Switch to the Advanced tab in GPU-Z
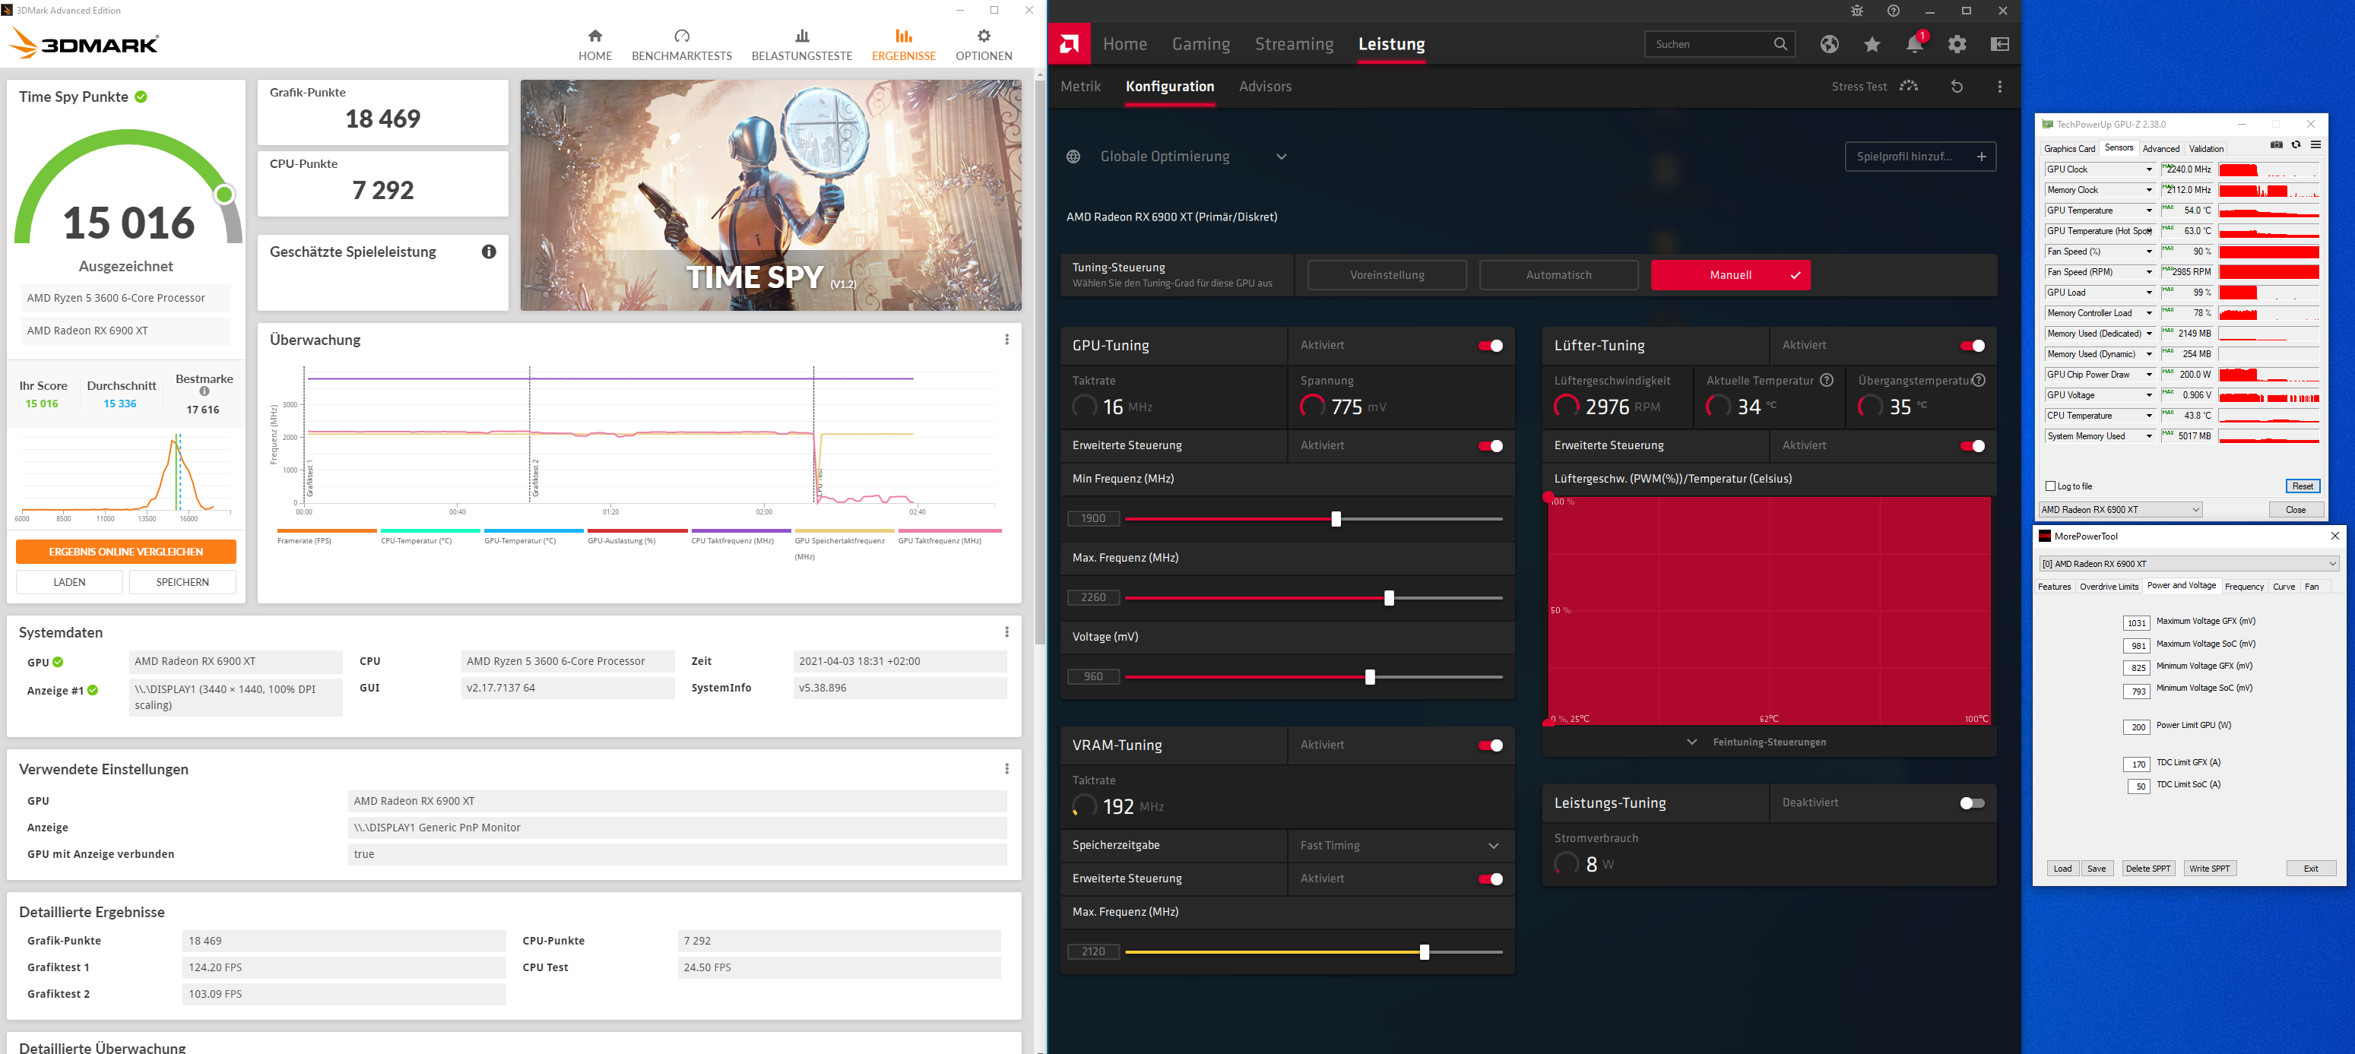 (x=2161, y=148)
